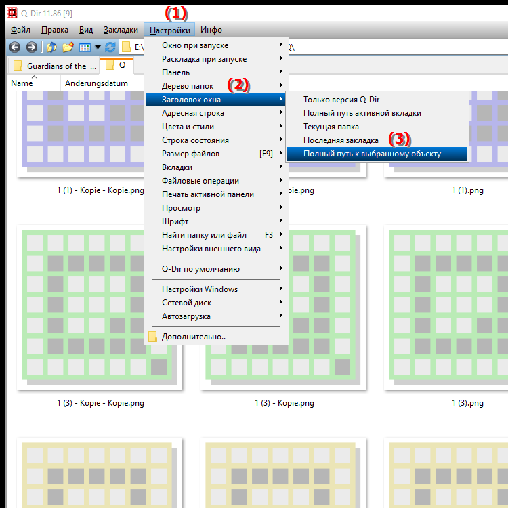The width and height of the screenshot is (508, 508).
Task: Click file name 1 (3) - Kopie - Kopie.png
Action: click(100, 403)
